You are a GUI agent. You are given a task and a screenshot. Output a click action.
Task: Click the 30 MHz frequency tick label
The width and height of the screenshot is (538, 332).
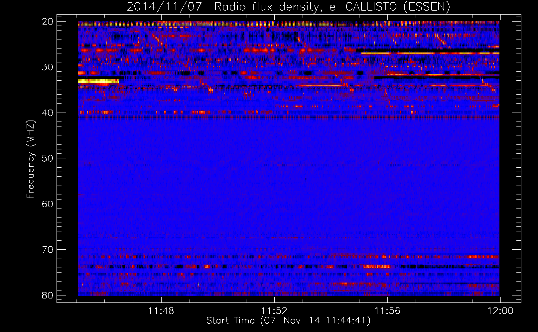pos(48,67)
